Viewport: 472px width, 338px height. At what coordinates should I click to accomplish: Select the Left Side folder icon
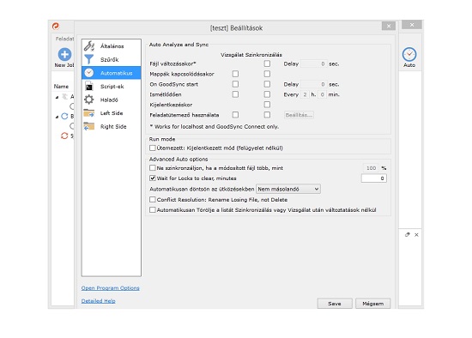pyautogui.click(x=89, y=113)
